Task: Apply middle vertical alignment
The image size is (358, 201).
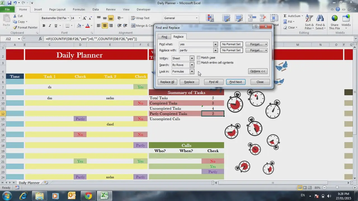Action: 105,18
